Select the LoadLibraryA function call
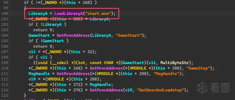This screenshot has width=235, height=100. coord(69,14)
